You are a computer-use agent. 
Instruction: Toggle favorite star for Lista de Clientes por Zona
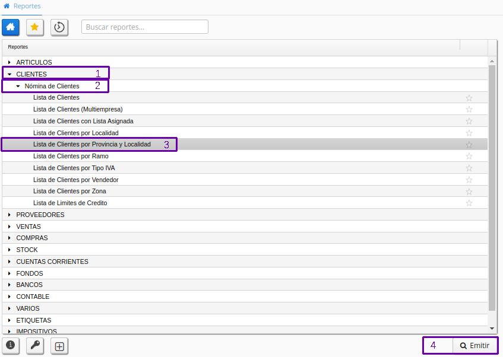pos(469,192)
